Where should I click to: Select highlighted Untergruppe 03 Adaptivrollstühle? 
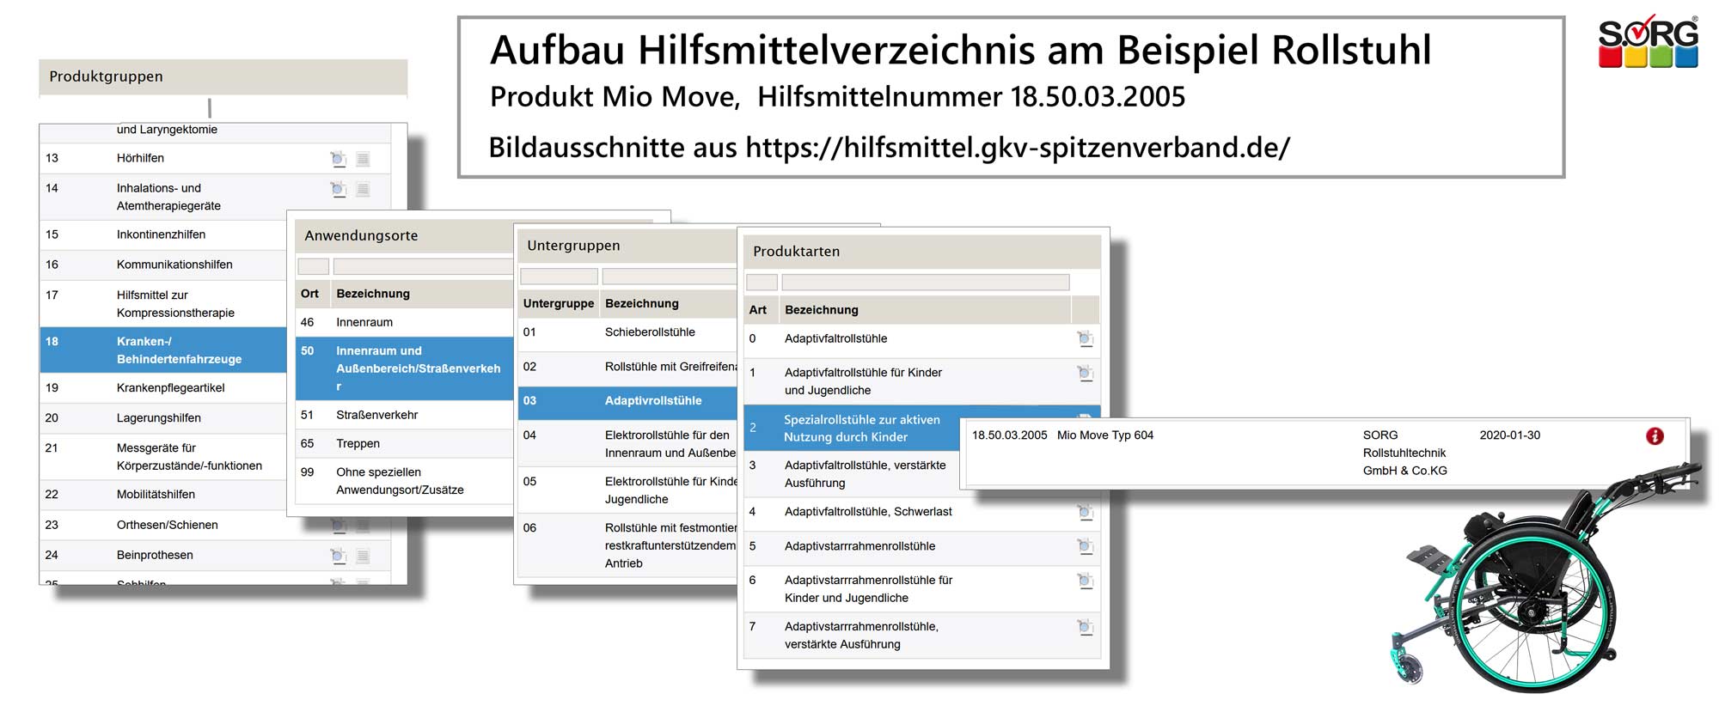click(x=627, y=402)
